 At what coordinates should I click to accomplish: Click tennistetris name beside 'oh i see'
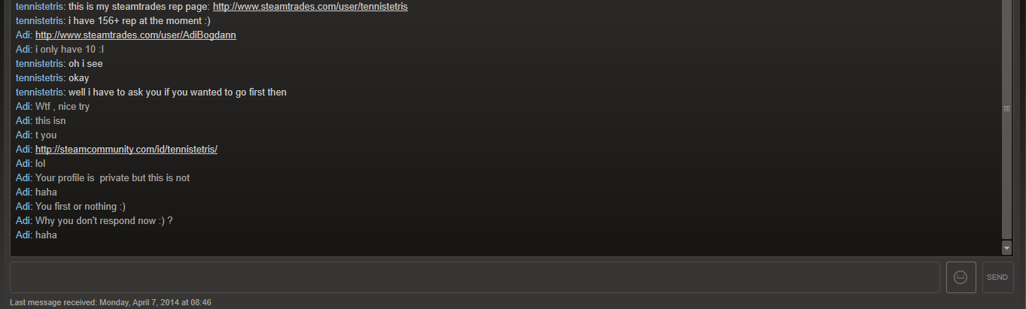pos(40,64)
